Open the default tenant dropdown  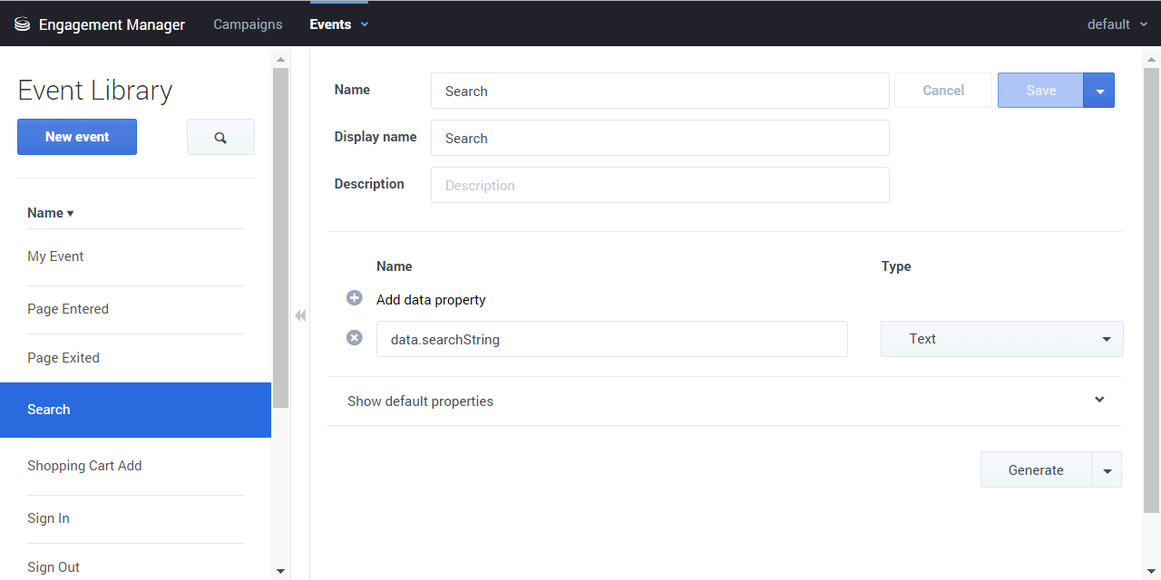pyautogui.click(x=1117, y=24)
